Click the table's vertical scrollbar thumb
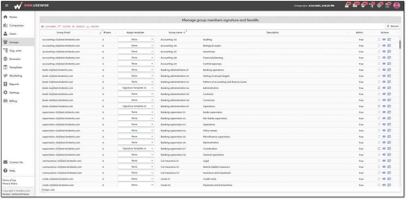 pos(400,44)
